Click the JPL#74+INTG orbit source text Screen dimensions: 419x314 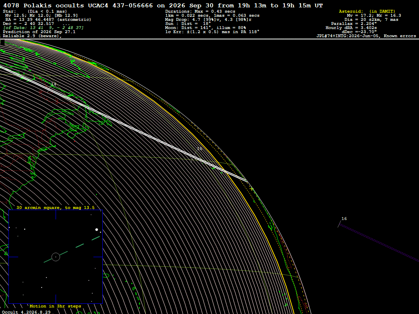(x=366, y=36)
